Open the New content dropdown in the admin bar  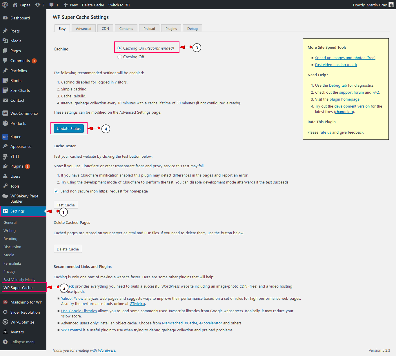(x=71, y=5)
